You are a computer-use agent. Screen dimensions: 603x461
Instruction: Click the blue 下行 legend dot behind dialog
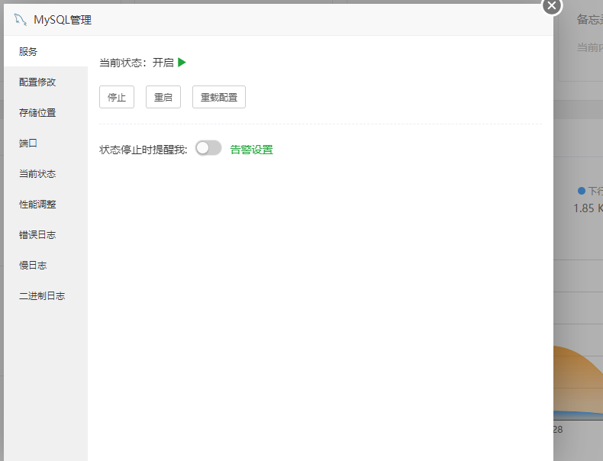click(x=582, y=191)
